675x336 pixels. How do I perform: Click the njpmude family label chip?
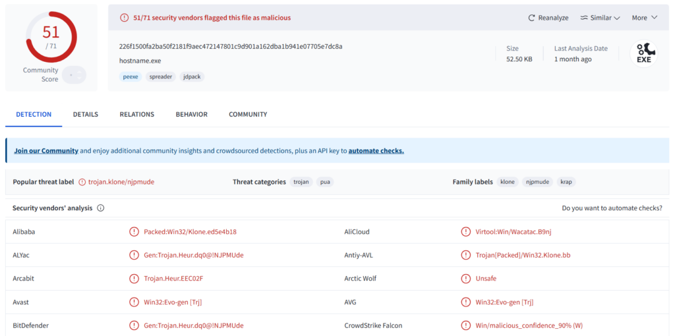[x=537, y=182]
